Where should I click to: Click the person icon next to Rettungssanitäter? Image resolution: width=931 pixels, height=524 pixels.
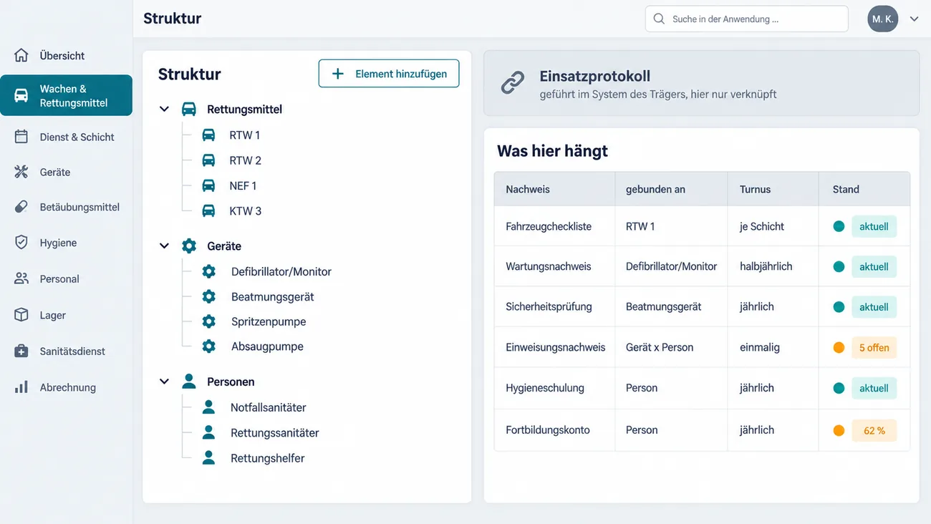point(208,432)
